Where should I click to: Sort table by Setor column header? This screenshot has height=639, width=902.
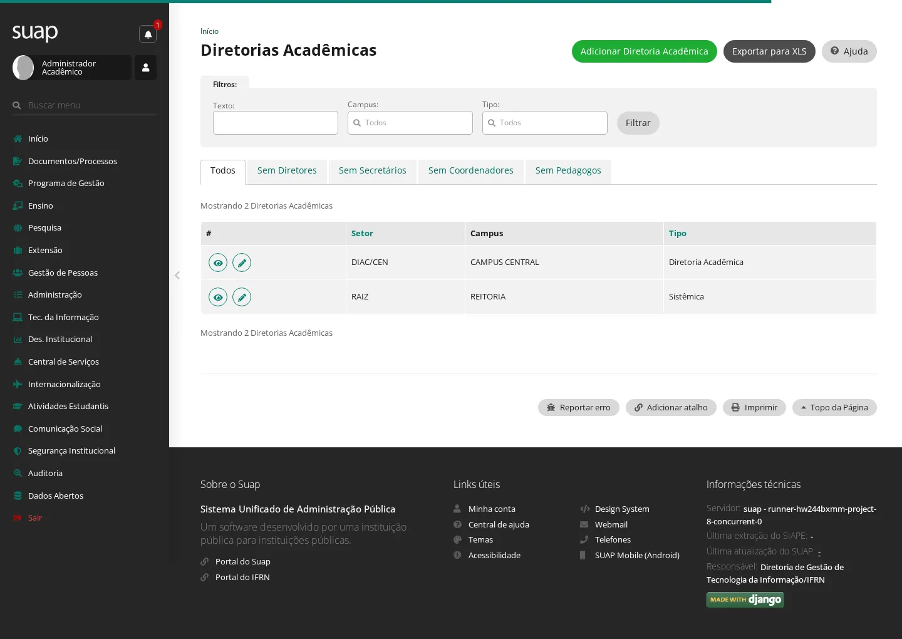[x=362, y=233]
